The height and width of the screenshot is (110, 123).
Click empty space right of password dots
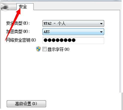tap(89, 40)
